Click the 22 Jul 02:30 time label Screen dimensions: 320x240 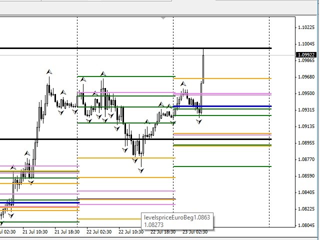99,232
